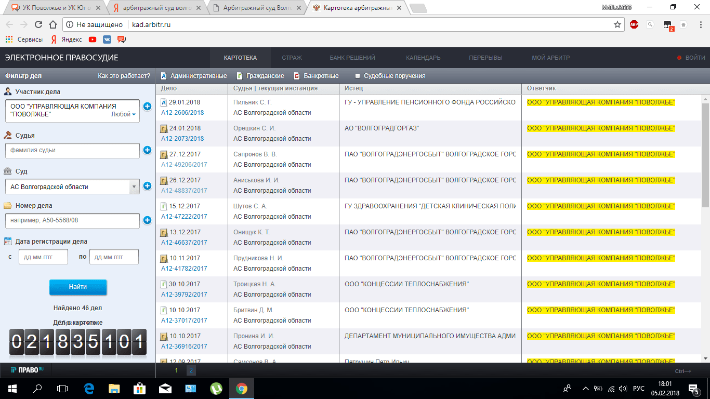Image resolution: width=710 pixels, height=399 pixels.
Task: Click the judge surname input field
Action: 72,151
